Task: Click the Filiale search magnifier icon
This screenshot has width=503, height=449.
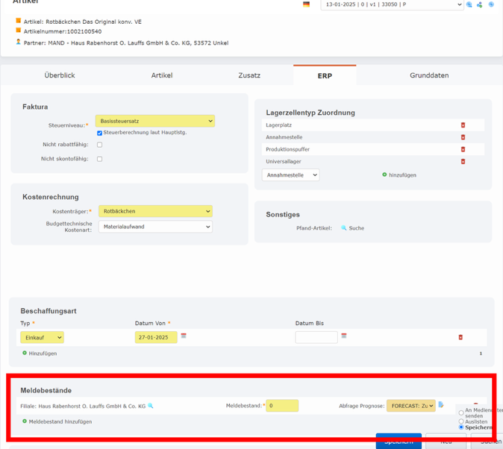Action: point(150,406)
